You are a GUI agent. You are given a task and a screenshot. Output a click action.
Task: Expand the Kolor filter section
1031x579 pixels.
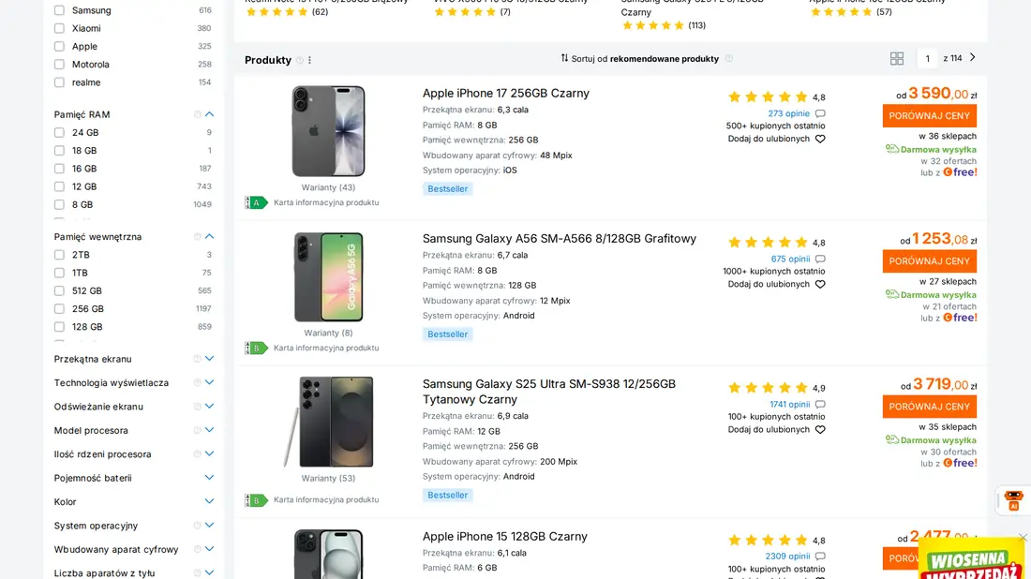(209, 501)
